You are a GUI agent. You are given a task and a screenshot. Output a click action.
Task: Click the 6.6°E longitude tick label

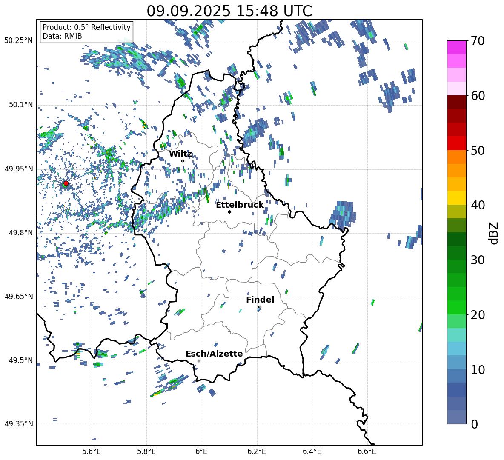(367, 451)
